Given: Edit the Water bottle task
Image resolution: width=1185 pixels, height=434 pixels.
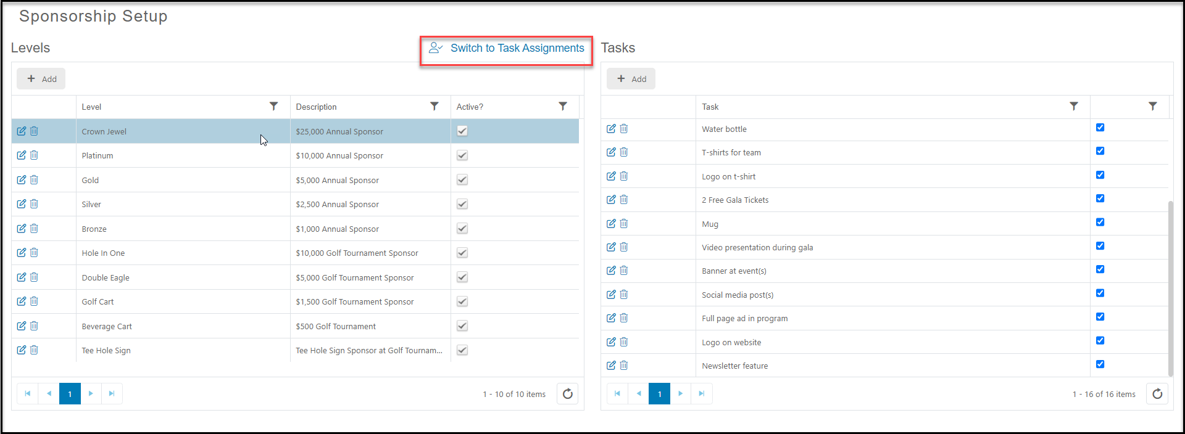Looking at the screenshot, I should [611, 128].
